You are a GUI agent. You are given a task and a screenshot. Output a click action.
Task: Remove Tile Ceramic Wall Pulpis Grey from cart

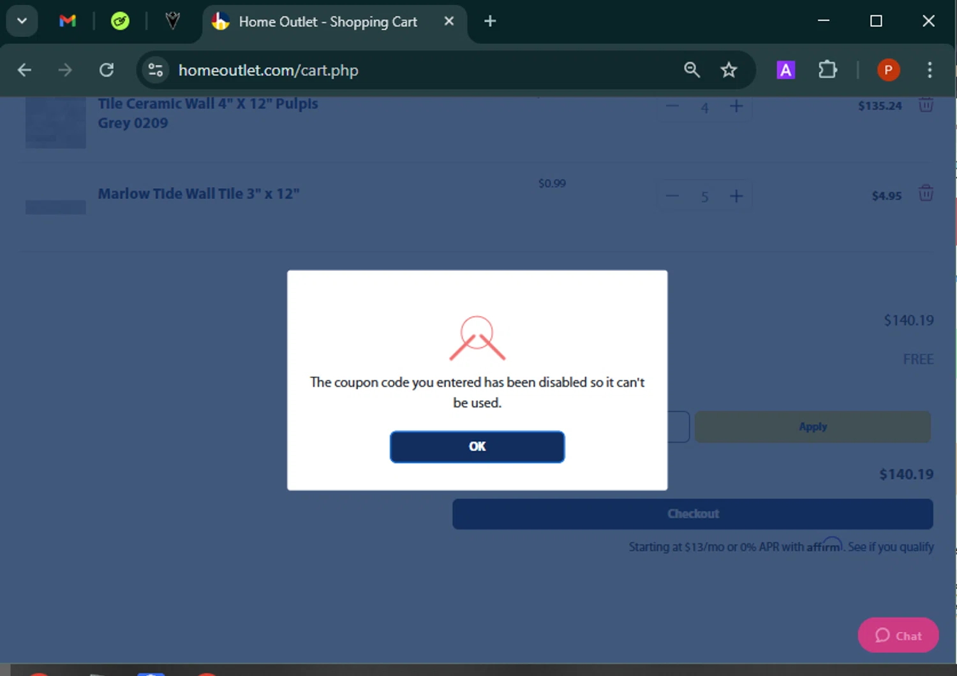[926, 104]
